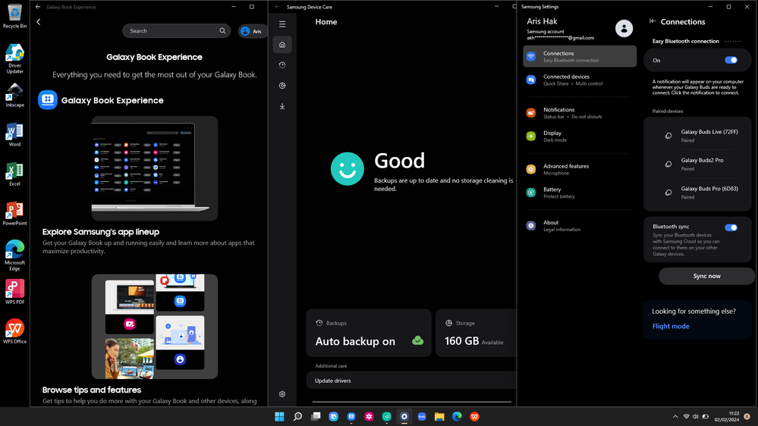Viewport: 758px width, 426px height.
Task: Click the horizontal scrollbar in Samsung Device Care
Action: click(411, 402)
